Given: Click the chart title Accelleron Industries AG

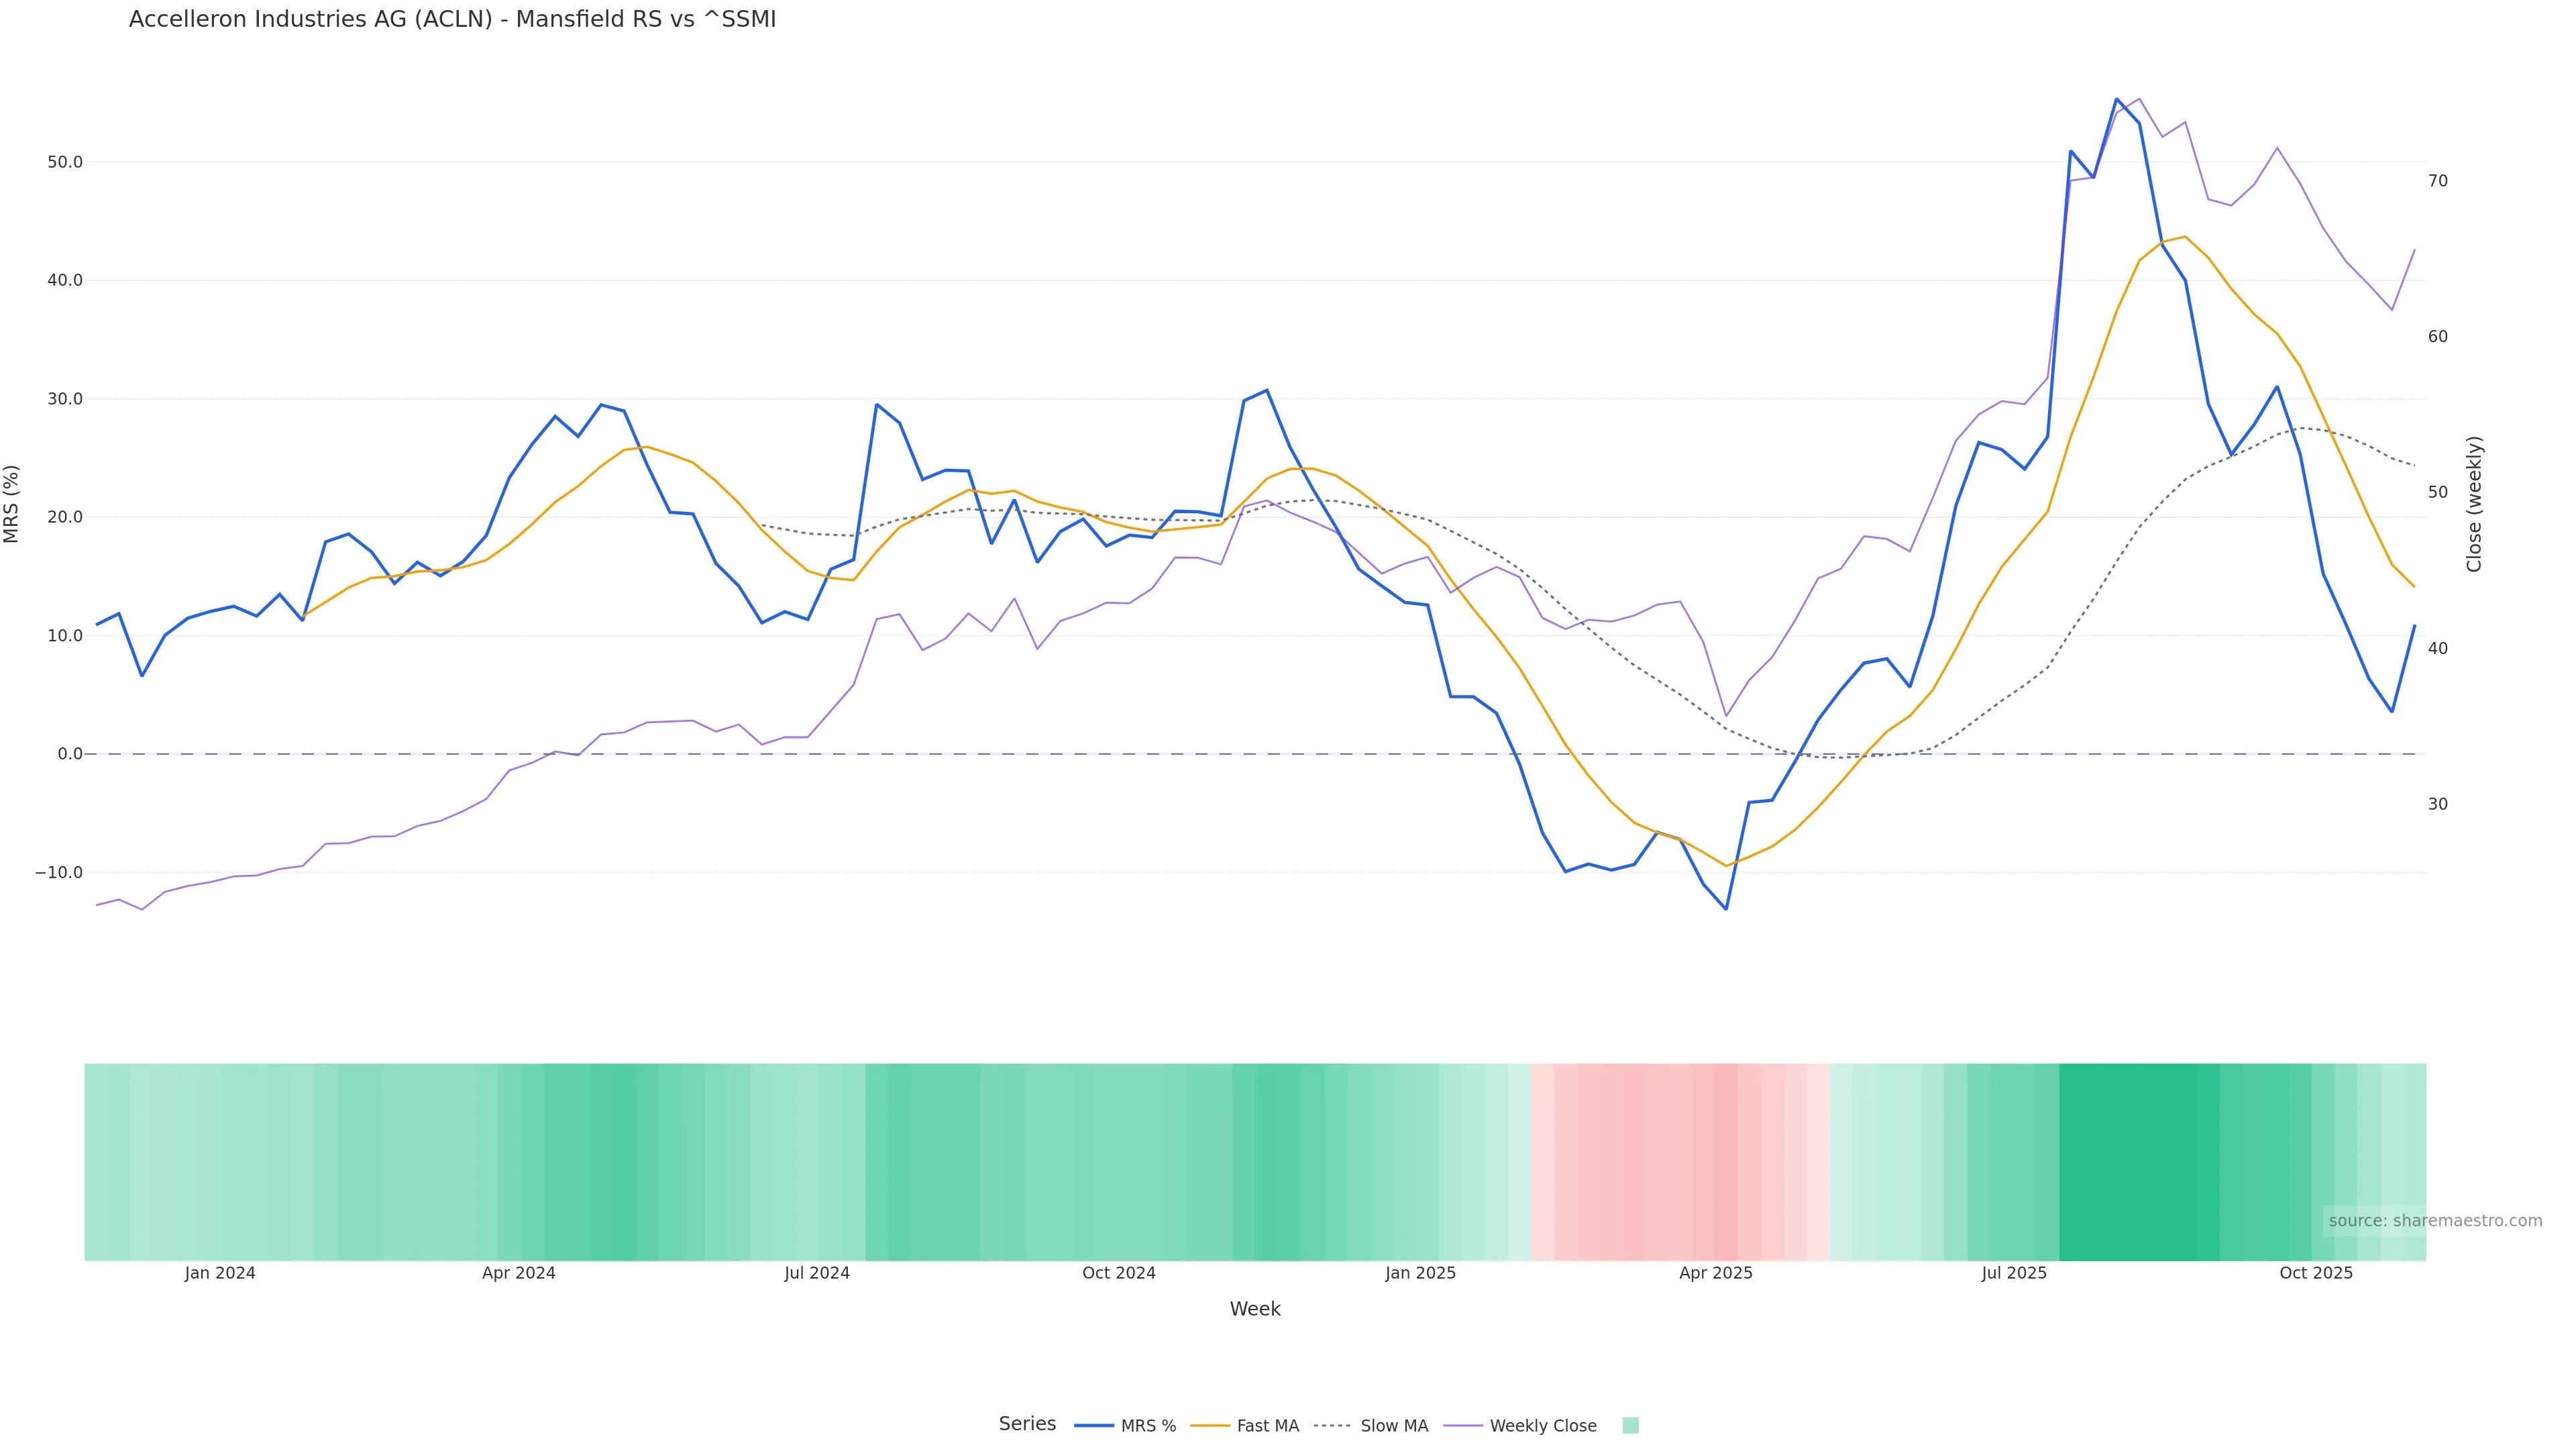Looking at the screenshot, I should tap(452, 20).
